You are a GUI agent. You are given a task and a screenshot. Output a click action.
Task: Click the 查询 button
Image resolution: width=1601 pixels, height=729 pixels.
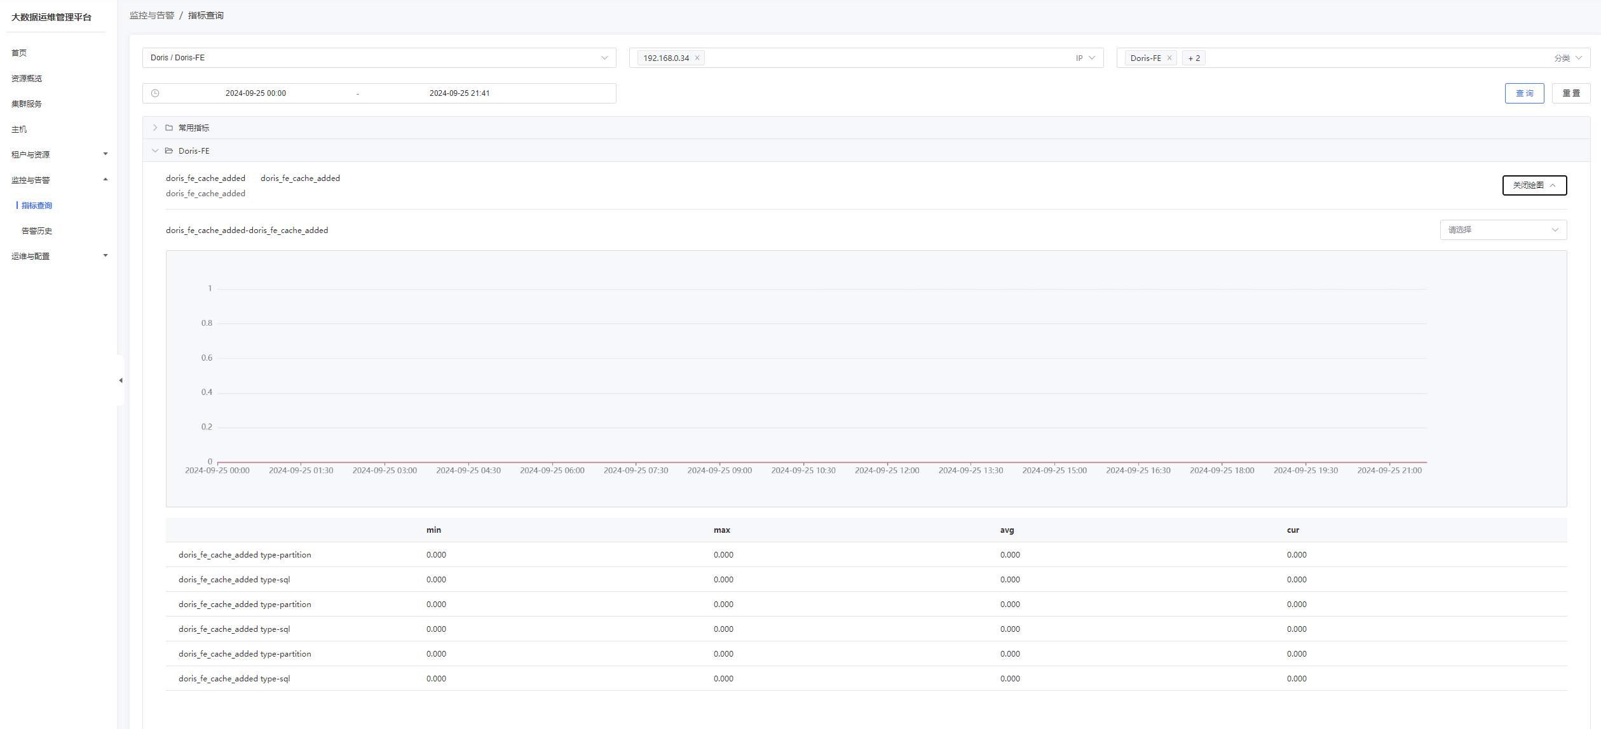[x=1524, y=93]
